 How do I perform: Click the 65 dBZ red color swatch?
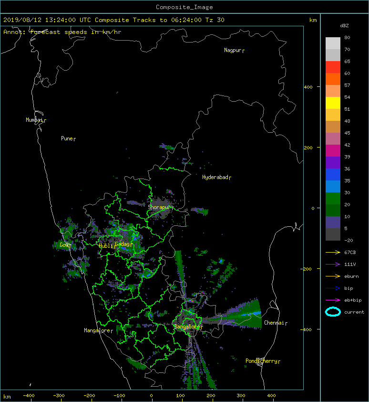[333, 67]
